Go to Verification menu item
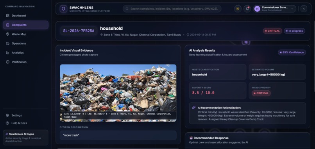The image size is (315, 149). 25,62
